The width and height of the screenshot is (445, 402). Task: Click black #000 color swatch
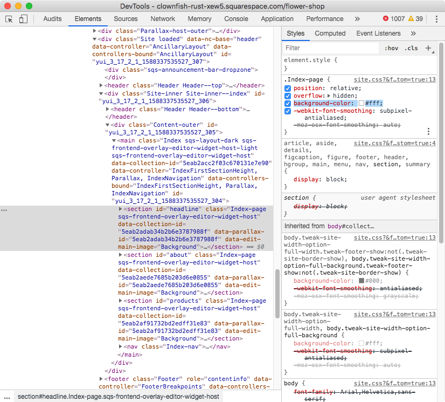click(361, 281)
